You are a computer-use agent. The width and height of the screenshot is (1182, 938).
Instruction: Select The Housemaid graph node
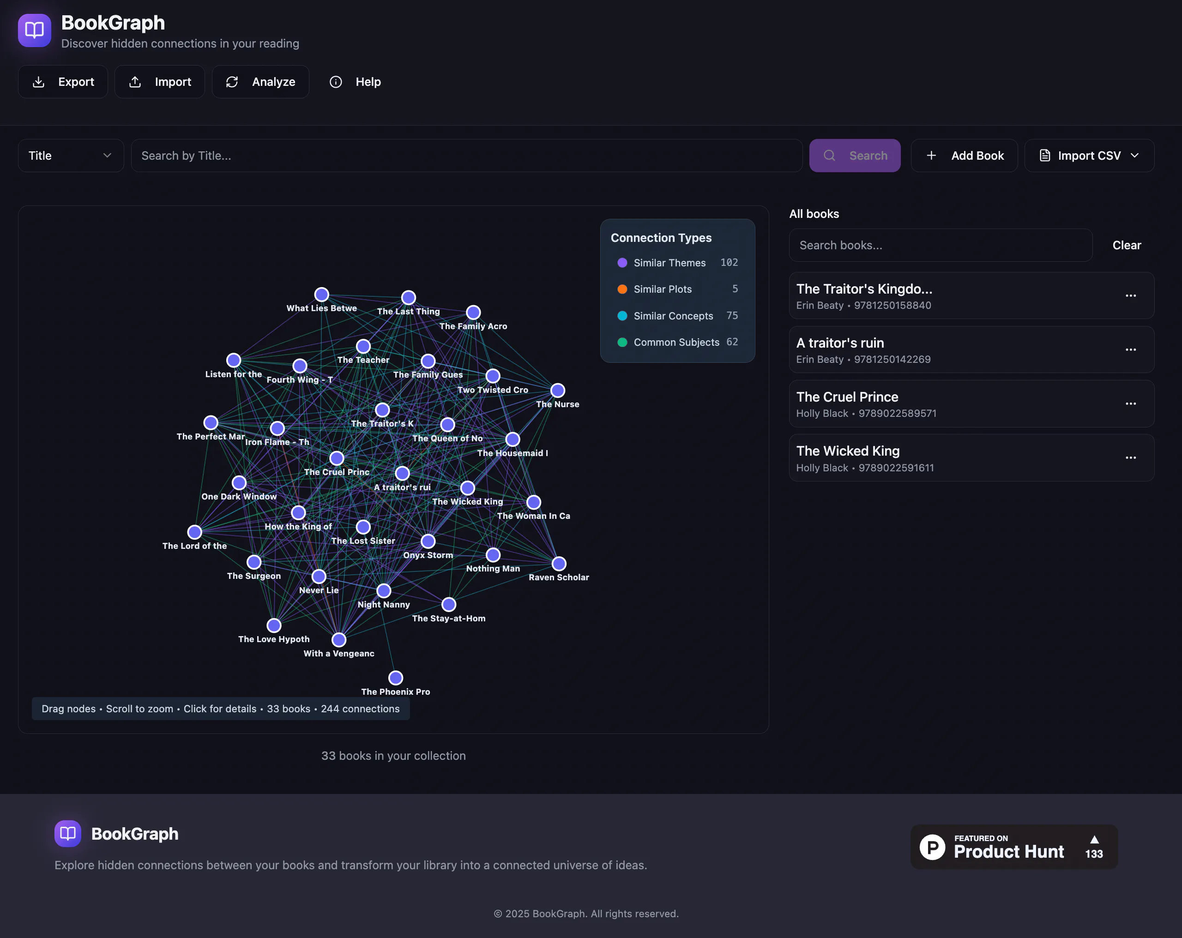pos(513,439)
